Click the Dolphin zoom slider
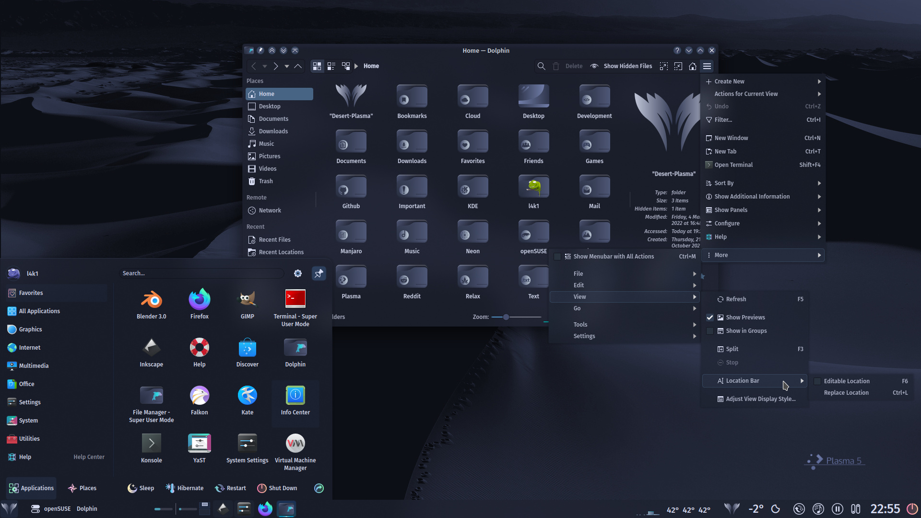921x518 pixels. click(x=516, y=317)
